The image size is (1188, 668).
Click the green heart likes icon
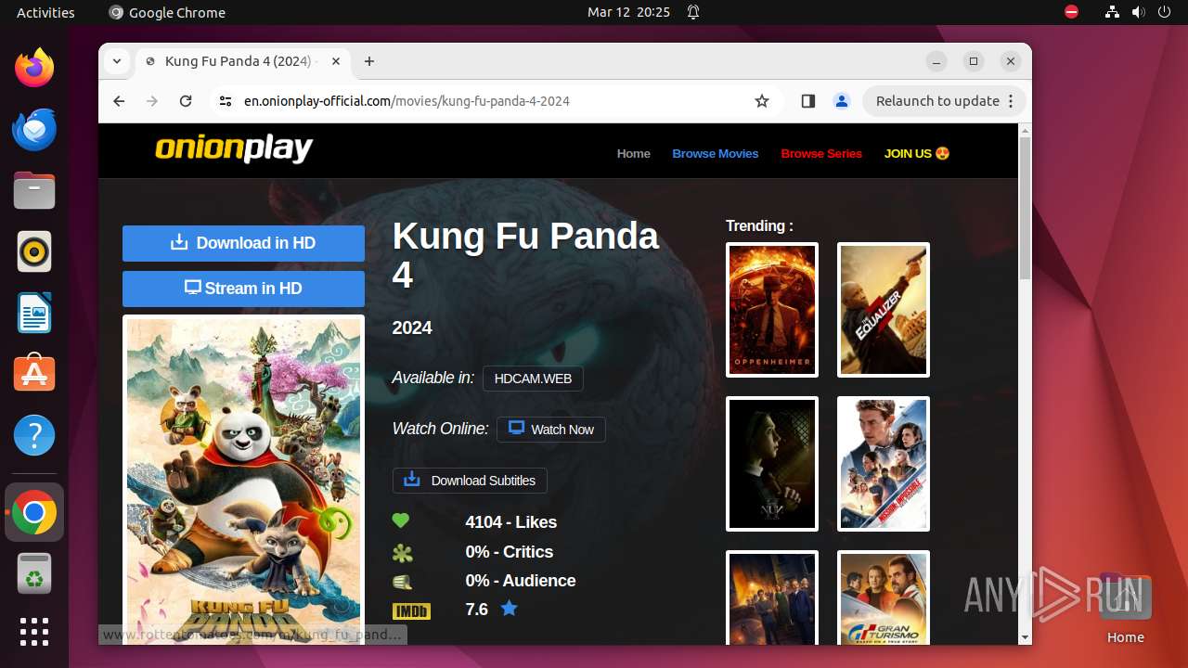[x=401, y=521]
